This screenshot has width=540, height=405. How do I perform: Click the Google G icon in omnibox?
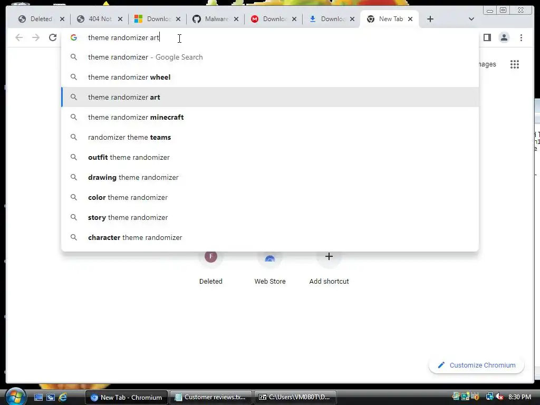pyautogui.click(x=74, y=37)
